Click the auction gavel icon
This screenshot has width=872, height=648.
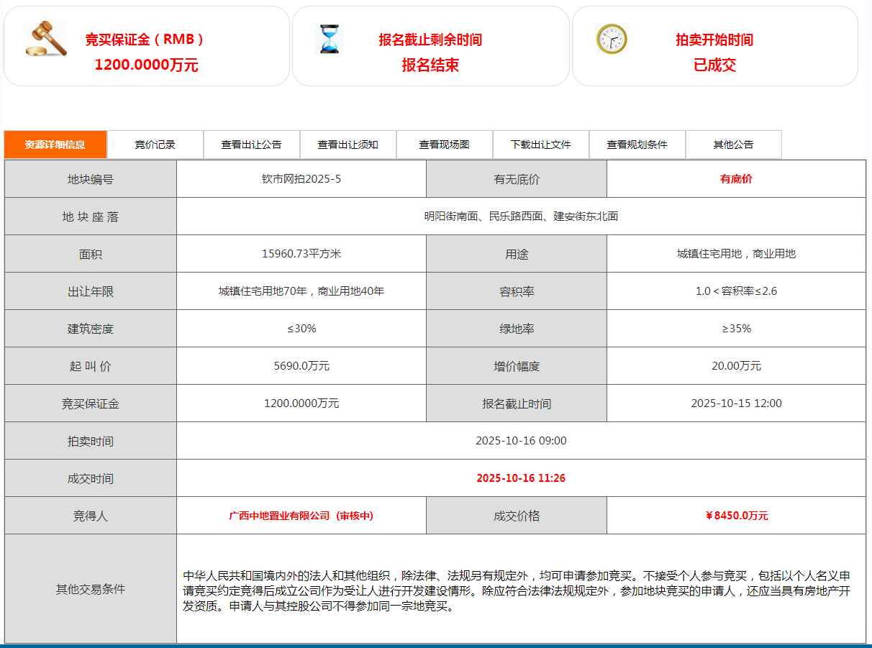[x=46, y=39]
